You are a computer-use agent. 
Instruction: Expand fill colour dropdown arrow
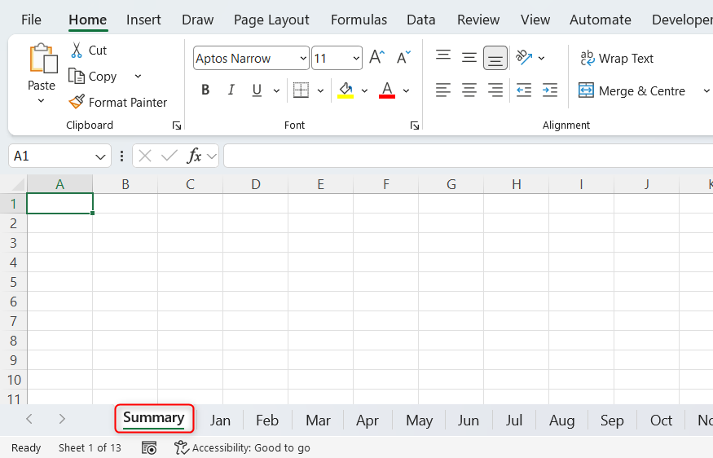tap(364, 90)
